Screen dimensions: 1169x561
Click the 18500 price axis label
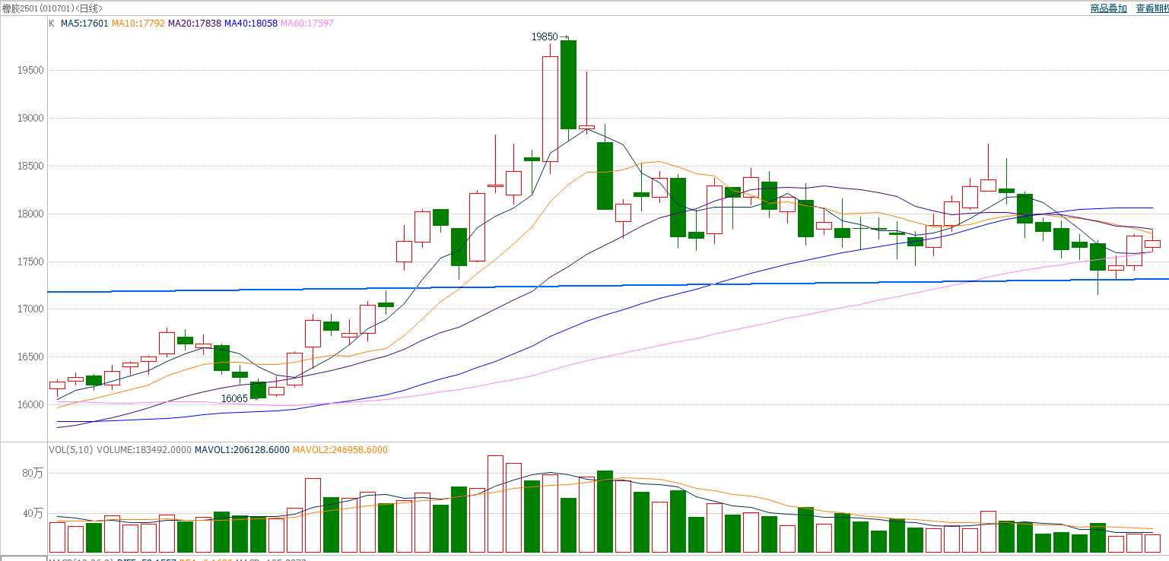(31, 166)
